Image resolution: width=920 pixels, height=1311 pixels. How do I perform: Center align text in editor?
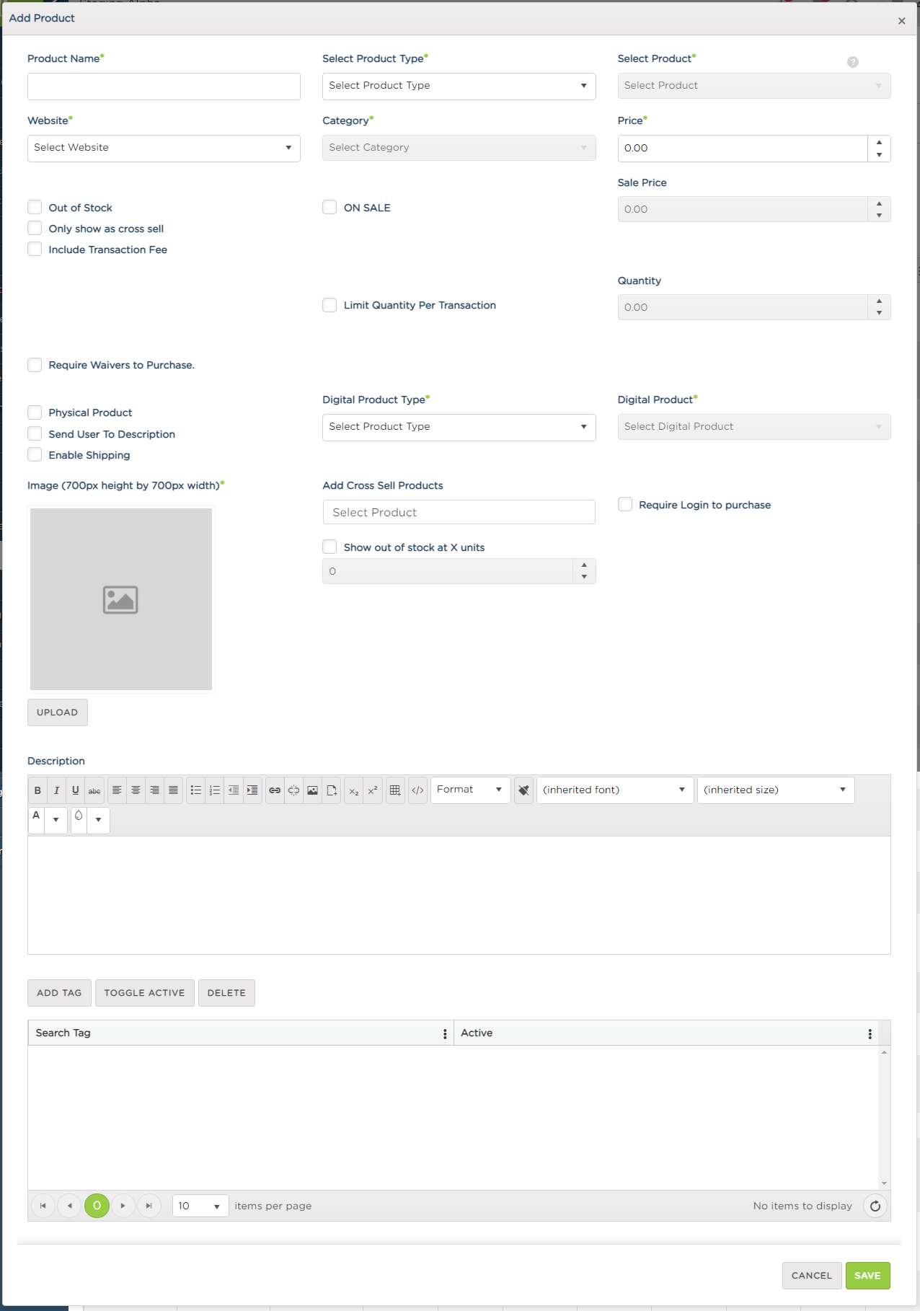(x=136, y=790)
